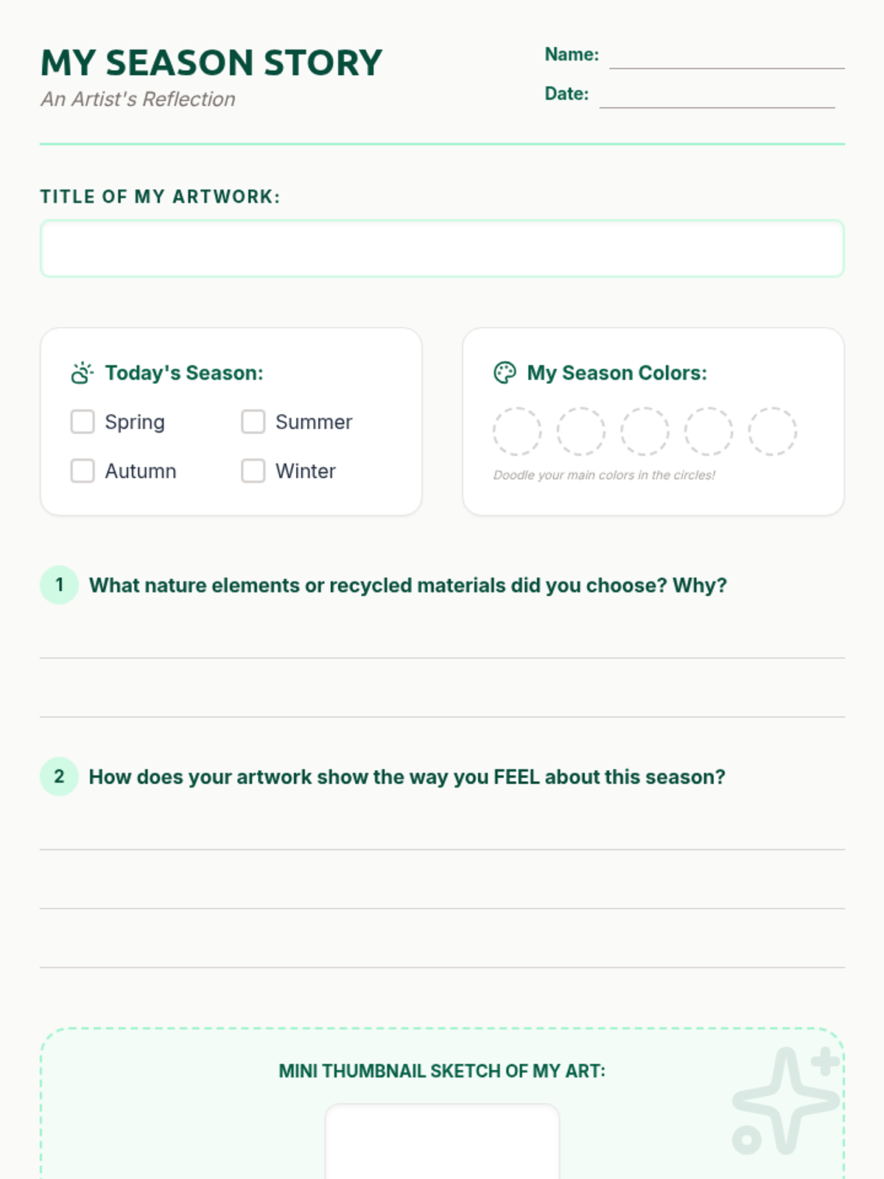Viewport: 884px width, 1179px height.
Task: Click the second dashed color circle
Action: tap(581, 431)
